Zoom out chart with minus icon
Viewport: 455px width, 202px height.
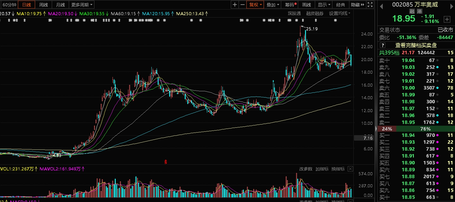pyautogui.click(x=243, y=5)
